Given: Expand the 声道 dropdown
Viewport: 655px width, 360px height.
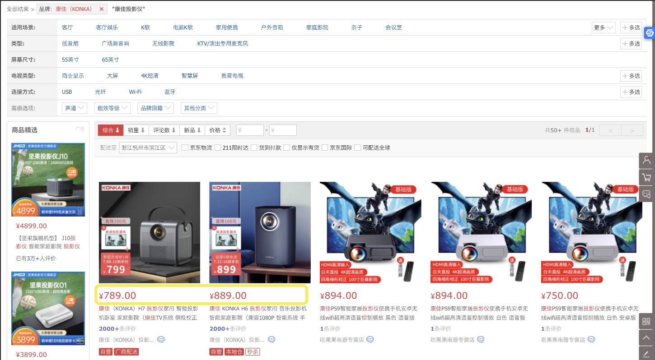Looking at the screenshot, I should pyautogui.click(x=74, y=108).
